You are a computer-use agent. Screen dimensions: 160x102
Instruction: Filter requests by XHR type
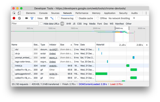pyautogui.click(x=68, y=24)
